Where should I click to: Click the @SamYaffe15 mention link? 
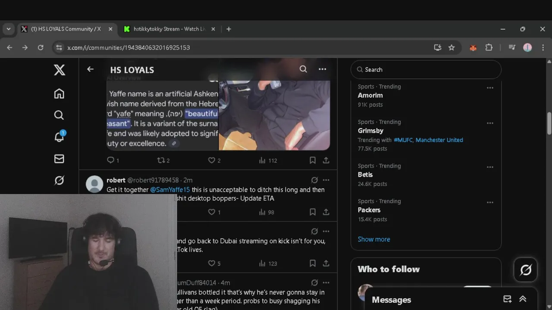pyautogui.click(x=170, y=189)
